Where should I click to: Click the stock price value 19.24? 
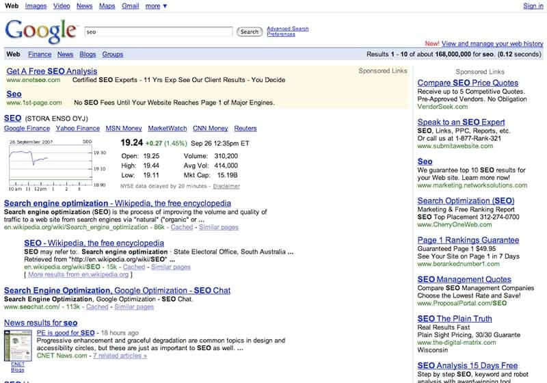click(132, 143)
